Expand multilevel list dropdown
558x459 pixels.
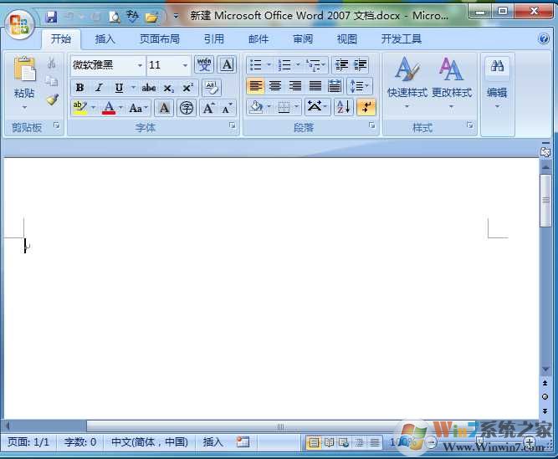tap(324, 65)
